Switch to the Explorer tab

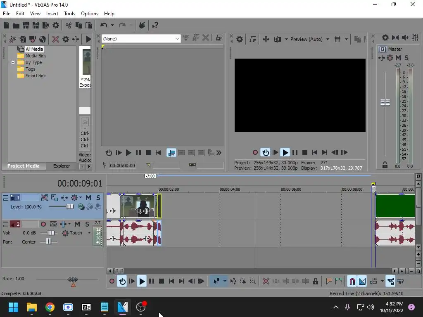(x=62, y=166)
